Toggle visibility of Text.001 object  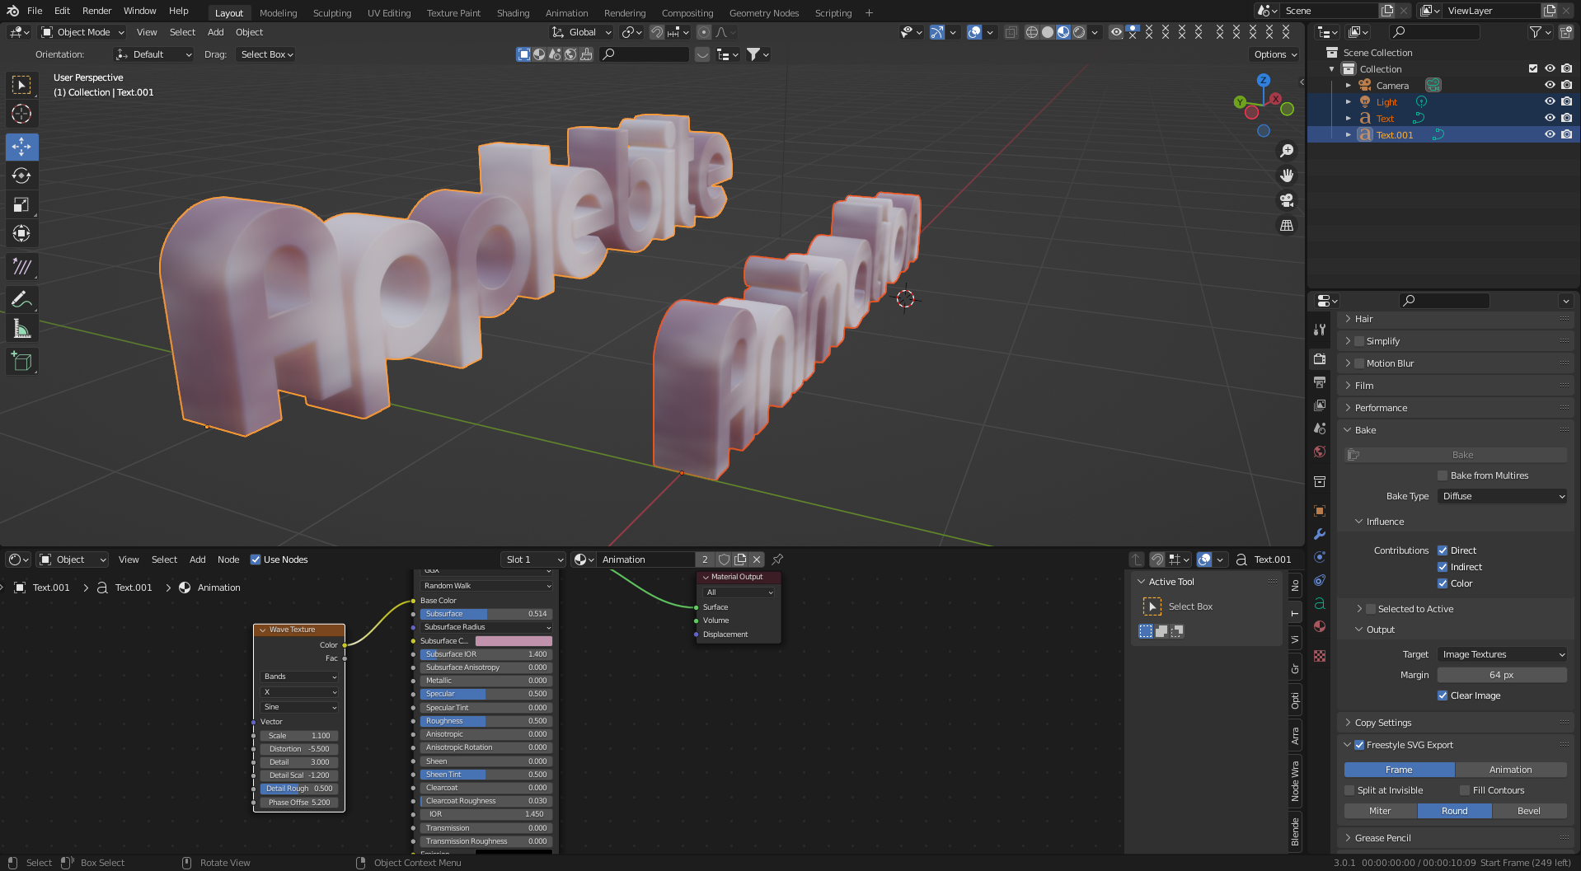1550,134
